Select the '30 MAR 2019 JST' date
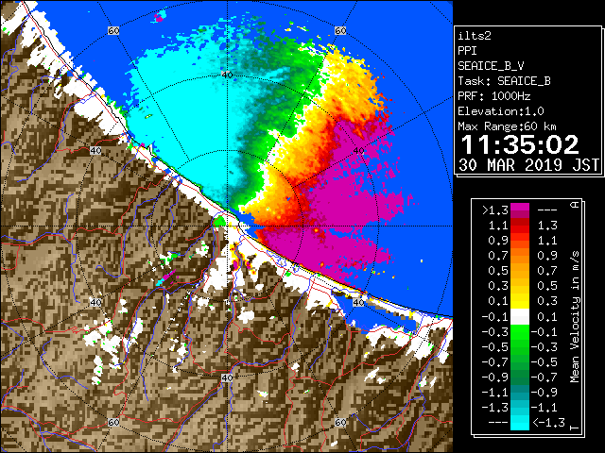 click(x=528, y=165)
